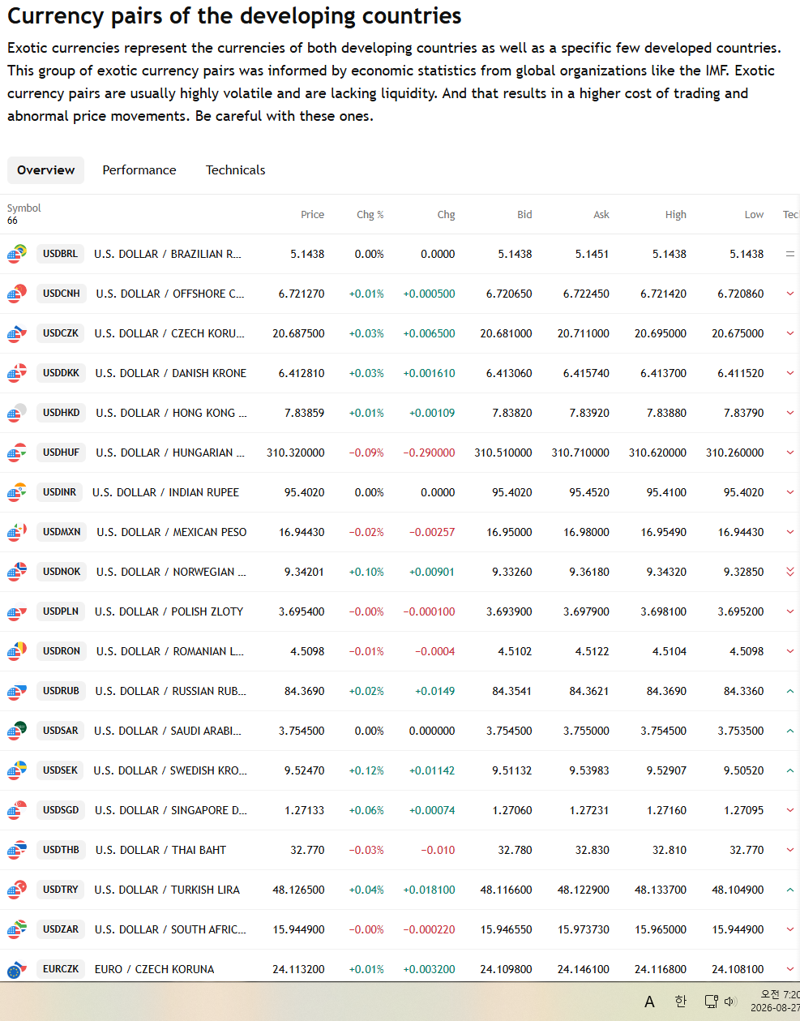Click the USDPLN flag pair icon
The height and width of the screenshot is (1021, 800).
[x=17, y=611]
